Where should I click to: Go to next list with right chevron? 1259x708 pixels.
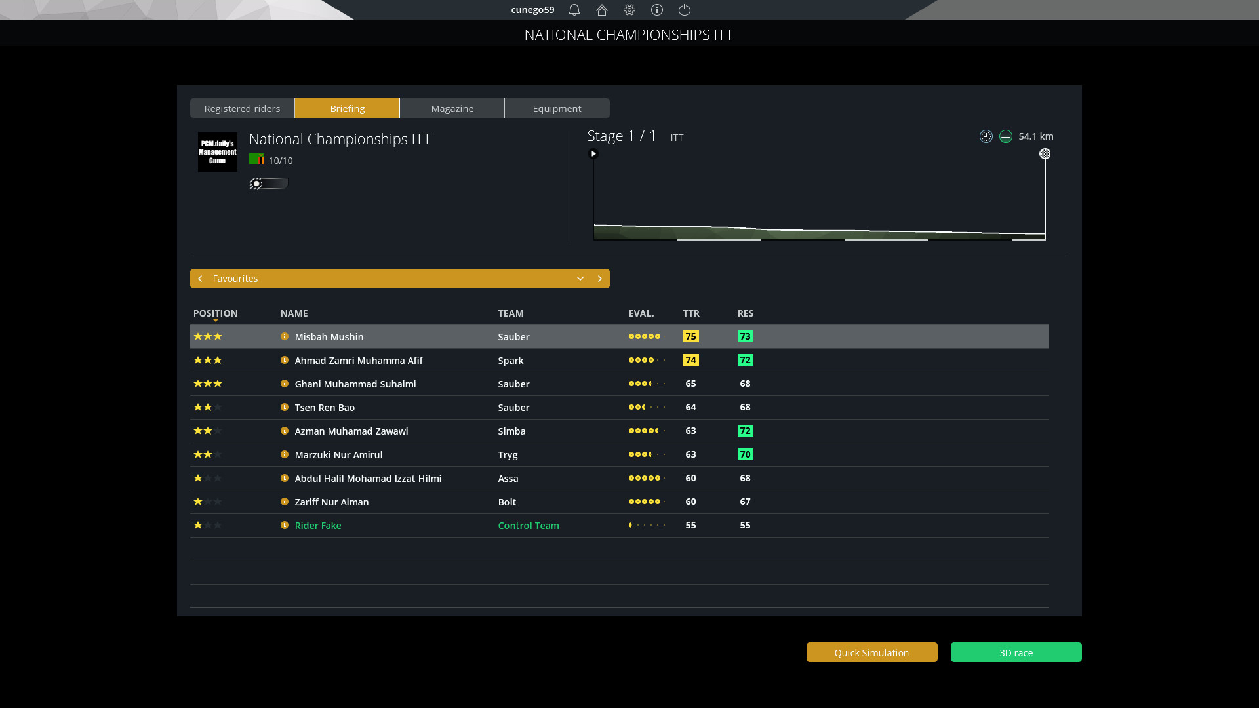click(x=599, y=279)
